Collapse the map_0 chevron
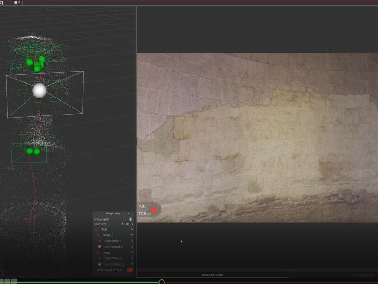This screenshot has width=378, height=284. pos(132,235)
